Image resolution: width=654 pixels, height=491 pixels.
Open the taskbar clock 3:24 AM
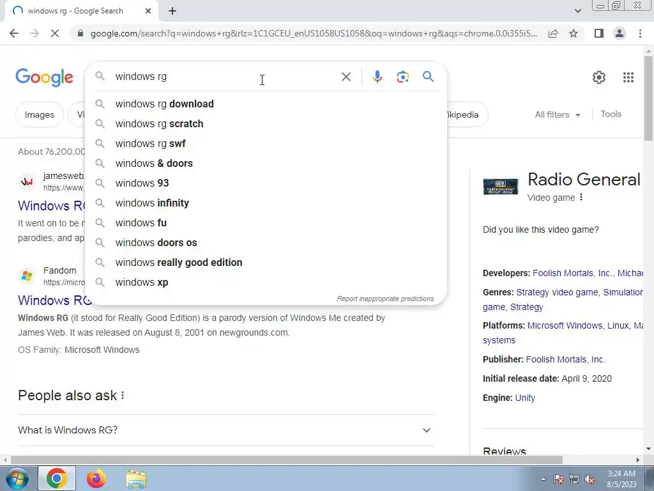coord(621,479)
